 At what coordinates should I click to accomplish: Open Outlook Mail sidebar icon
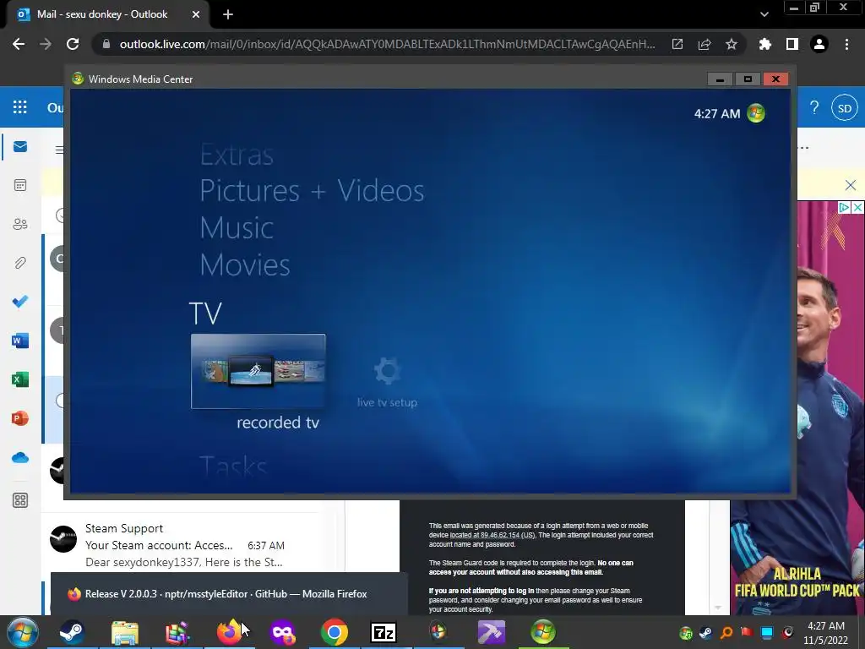coord(20,146)
